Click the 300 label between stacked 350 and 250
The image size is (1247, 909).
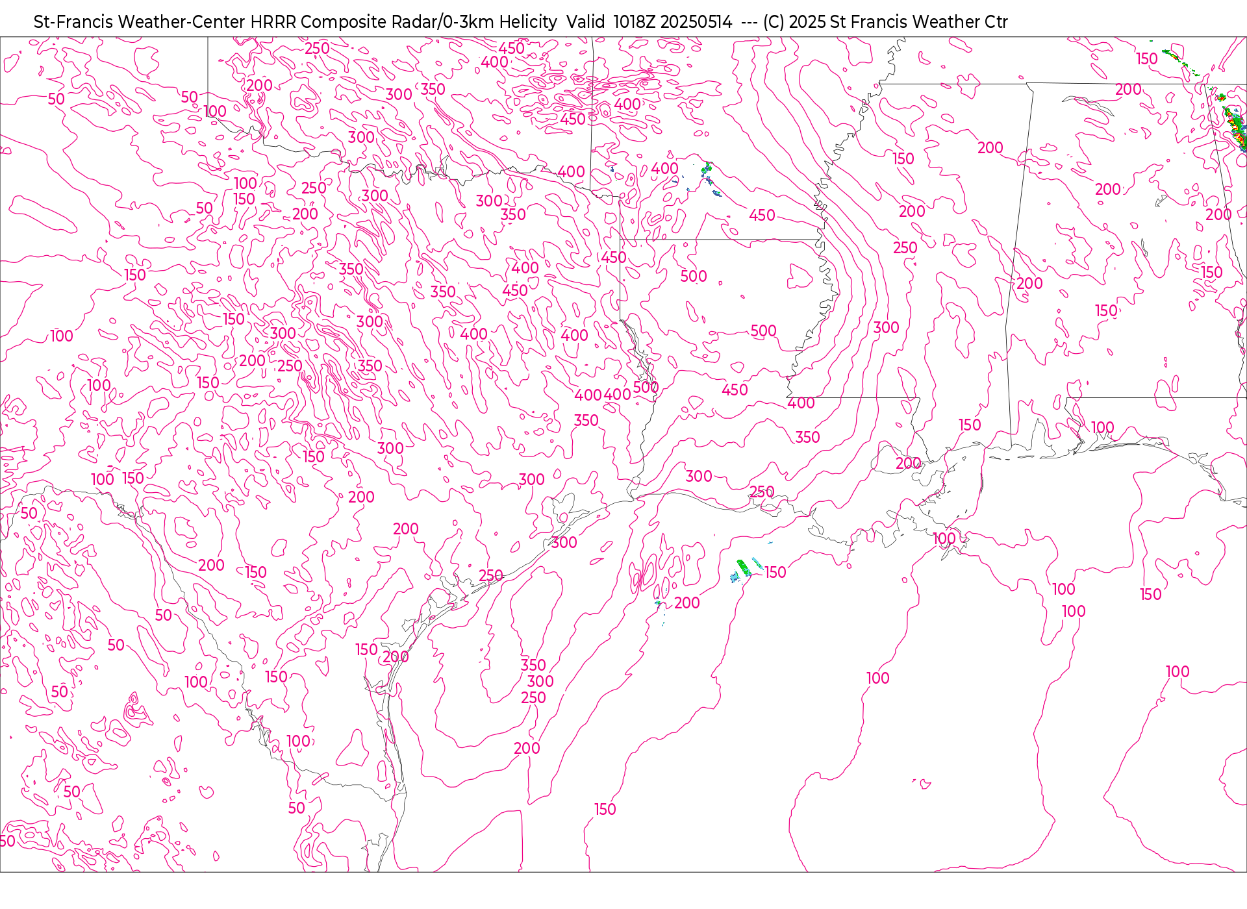(x=540, y=681)
